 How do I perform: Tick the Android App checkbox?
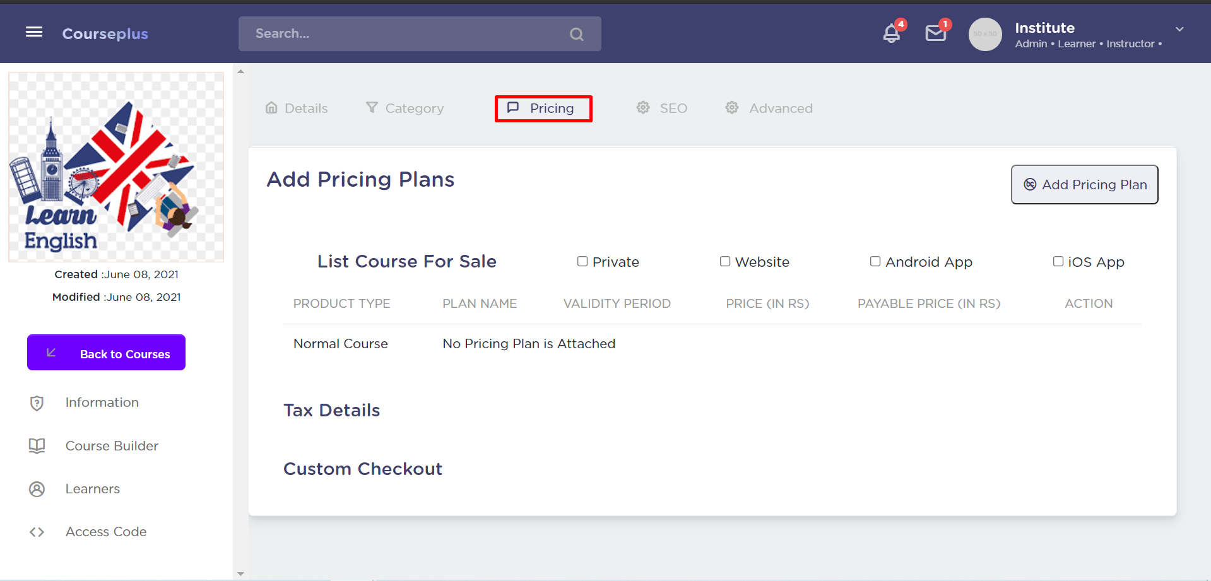[x=875, y=261]
